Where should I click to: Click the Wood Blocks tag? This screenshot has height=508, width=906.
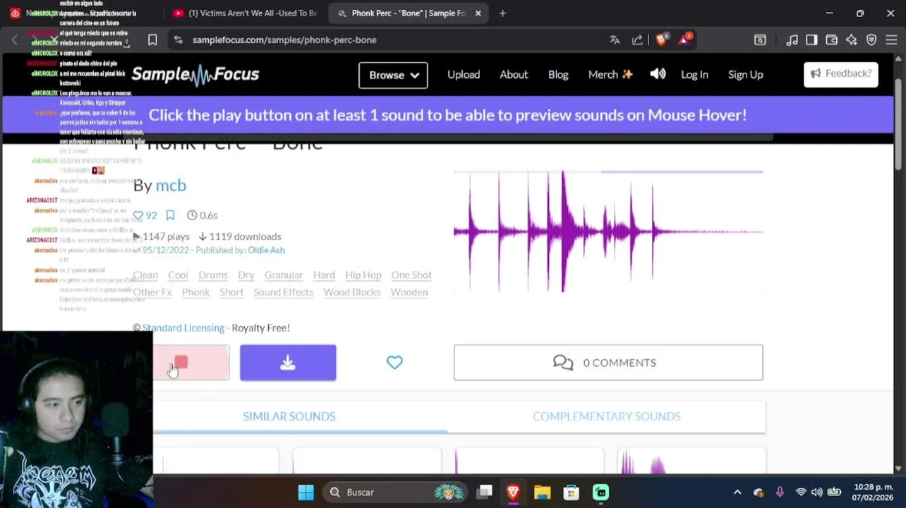point(352,292)
